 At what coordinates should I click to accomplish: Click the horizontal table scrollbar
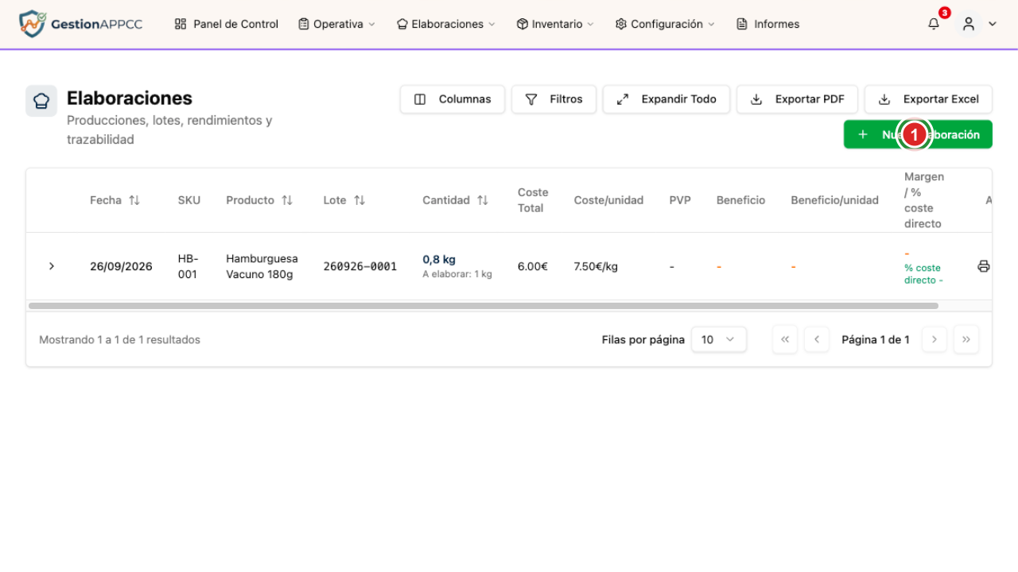point(484,306)
